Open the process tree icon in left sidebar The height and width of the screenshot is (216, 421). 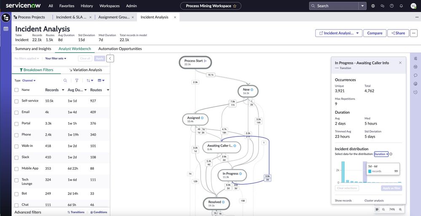tap(5, 18)
